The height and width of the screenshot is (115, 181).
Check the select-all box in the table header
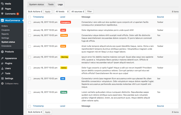30,17
